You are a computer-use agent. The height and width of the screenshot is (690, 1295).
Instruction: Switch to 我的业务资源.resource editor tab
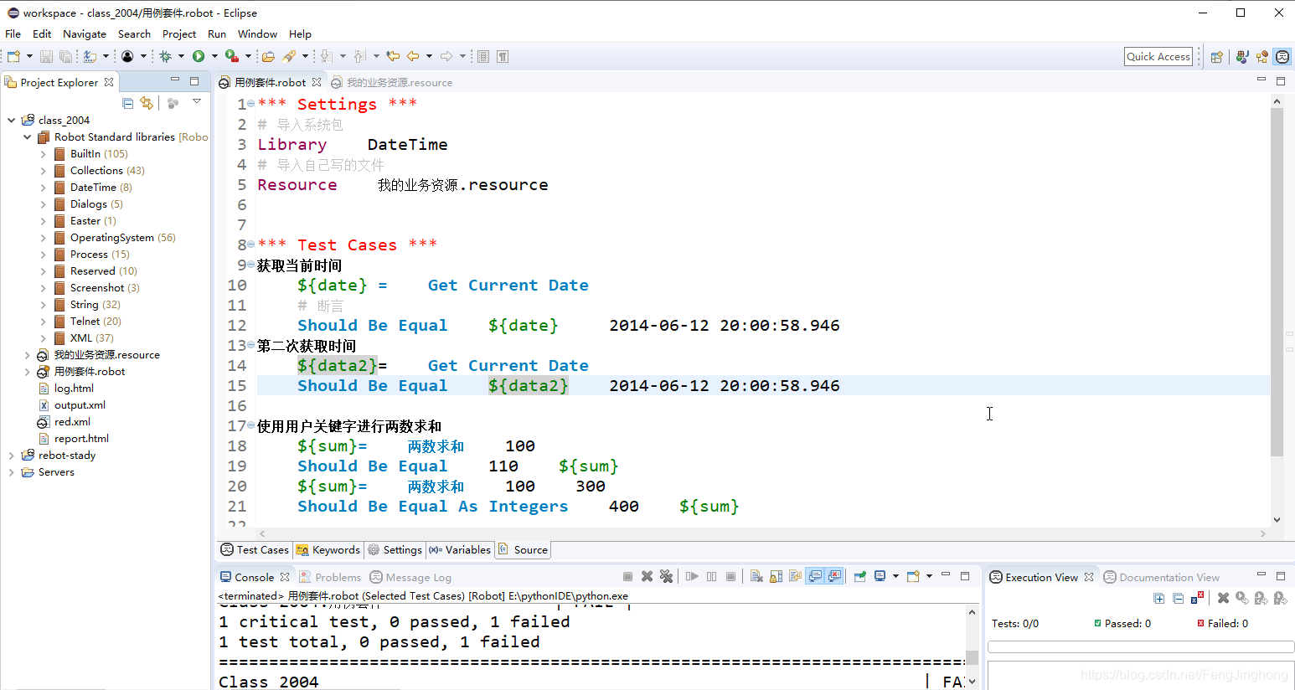[x=392, y=82]
